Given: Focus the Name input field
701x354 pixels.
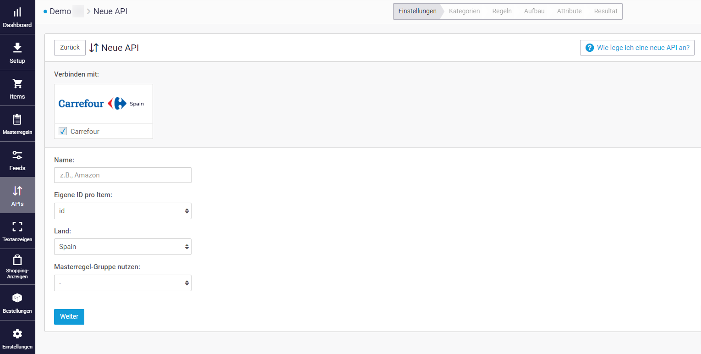Looking at the screenshot, I should point(123,175).
